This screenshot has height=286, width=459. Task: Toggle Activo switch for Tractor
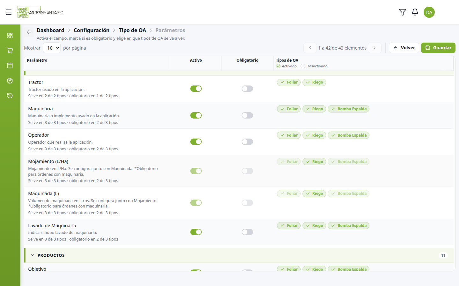[196, 89]
